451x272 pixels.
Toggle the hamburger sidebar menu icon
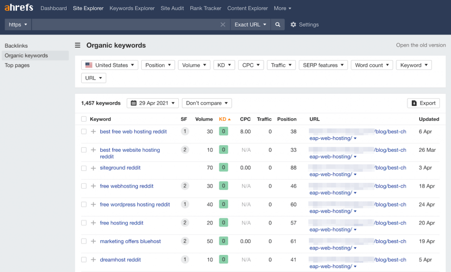pos(78,45)
